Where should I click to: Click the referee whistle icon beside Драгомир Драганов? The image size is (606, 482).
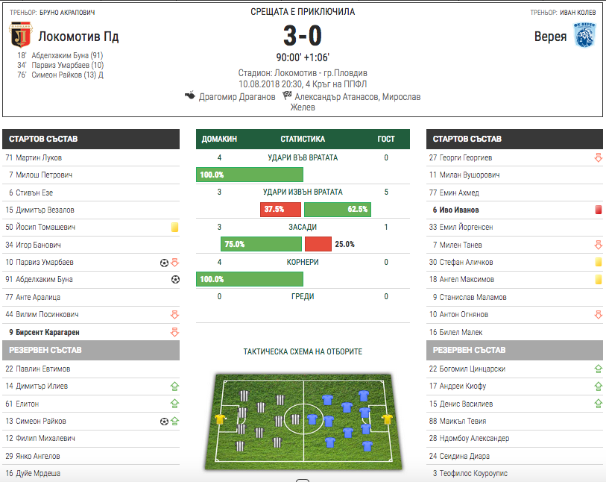coord(190,96)
